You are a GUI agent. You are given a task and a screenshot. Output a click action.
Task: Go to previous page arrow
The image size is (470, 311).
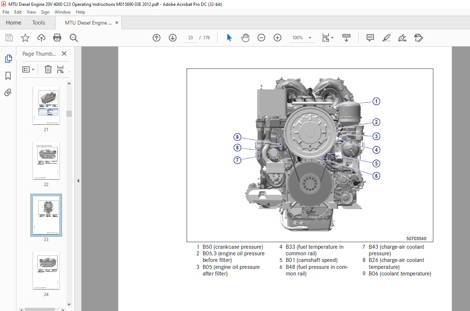pos(157,38)
